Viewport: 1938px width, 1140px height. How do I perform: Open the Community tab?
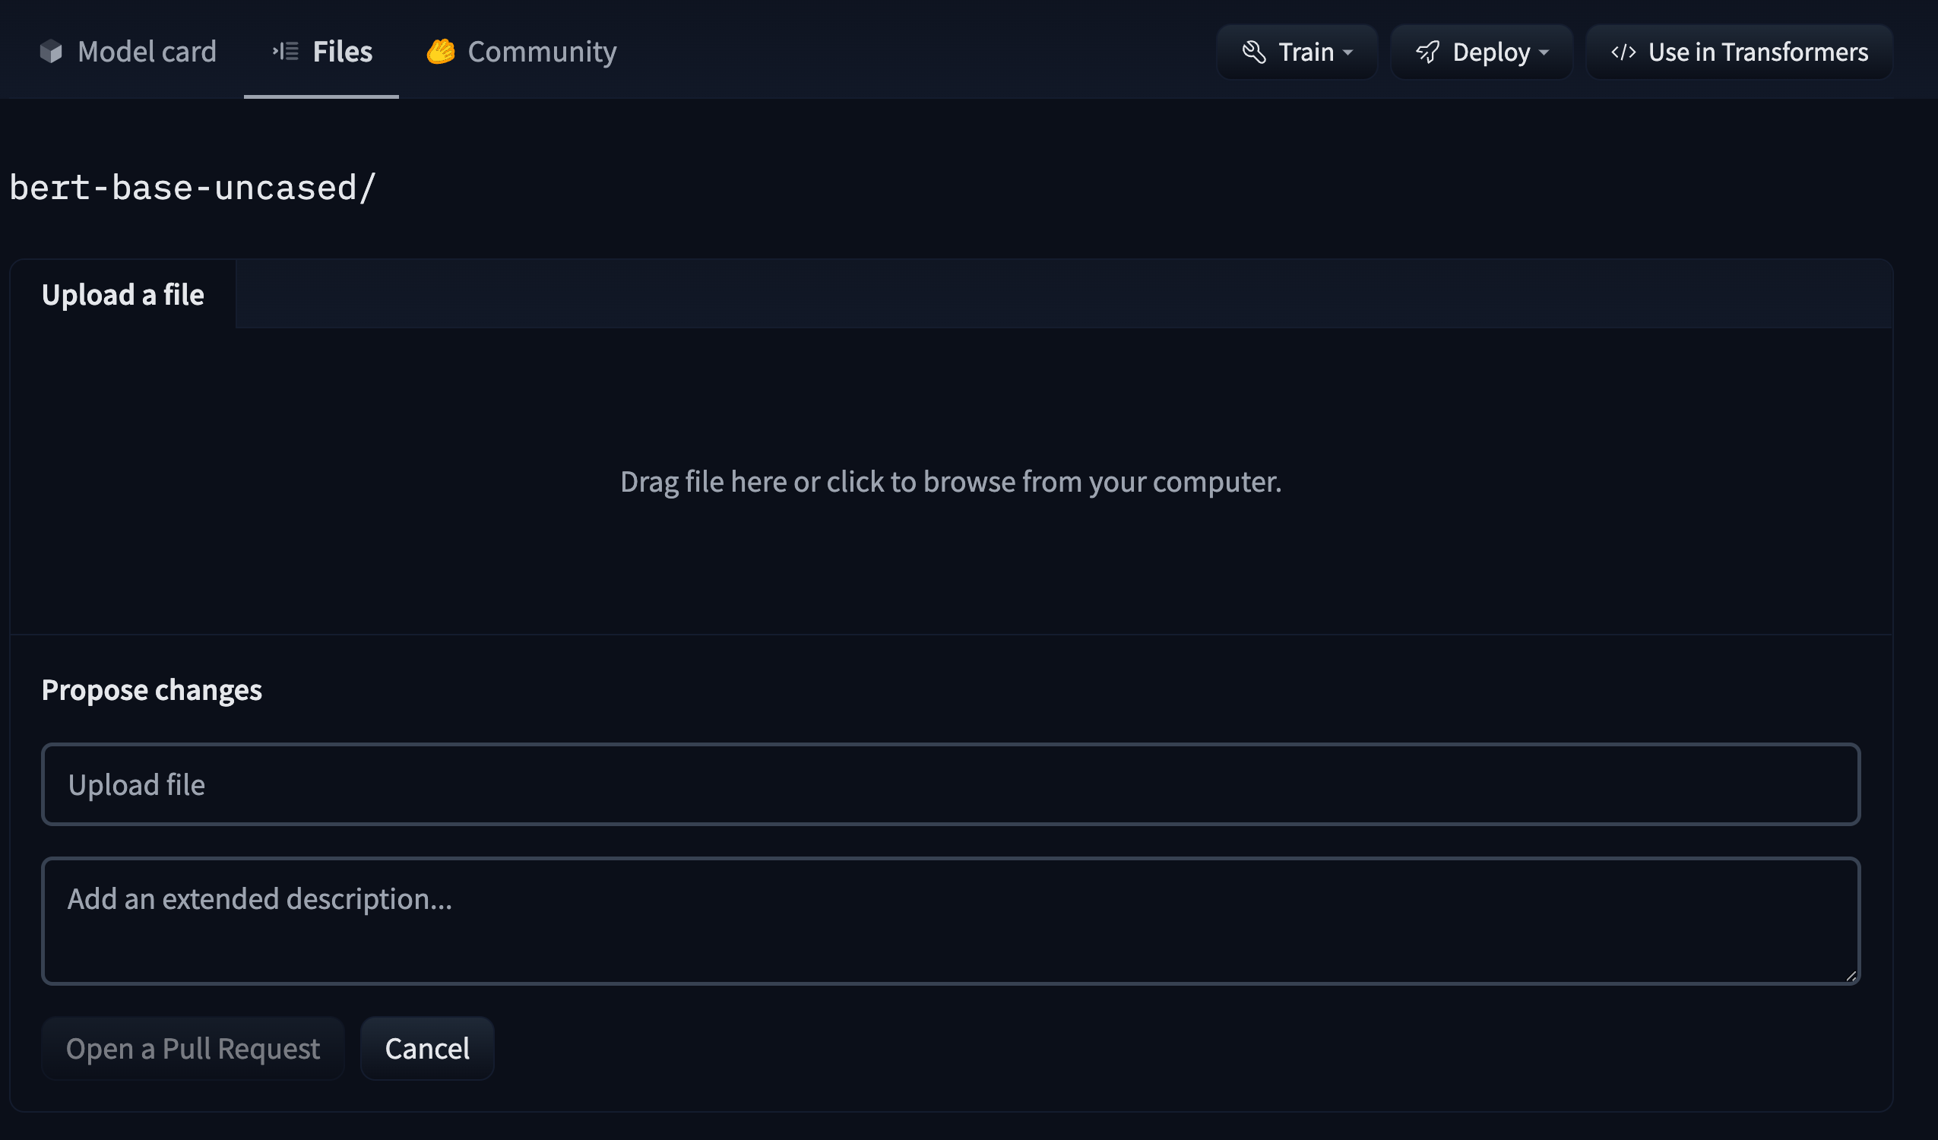[541, 52]
